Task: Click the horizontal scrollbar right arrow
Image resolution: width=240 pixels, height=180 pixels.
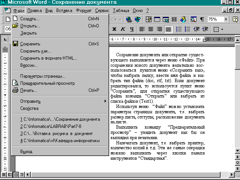Action: pos(232,174)
